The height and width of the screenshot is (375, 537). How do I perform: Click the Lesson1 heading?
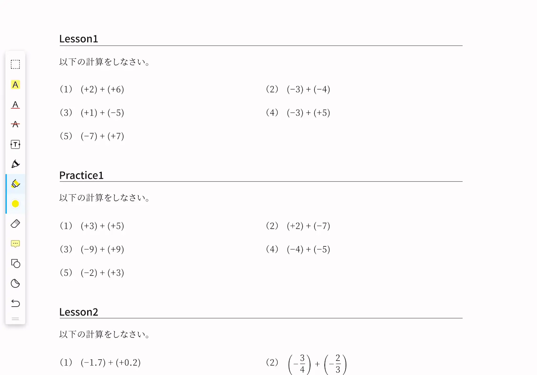pos(79,39)
